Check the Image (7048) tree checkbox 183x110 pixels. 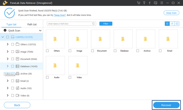point(12,51)
